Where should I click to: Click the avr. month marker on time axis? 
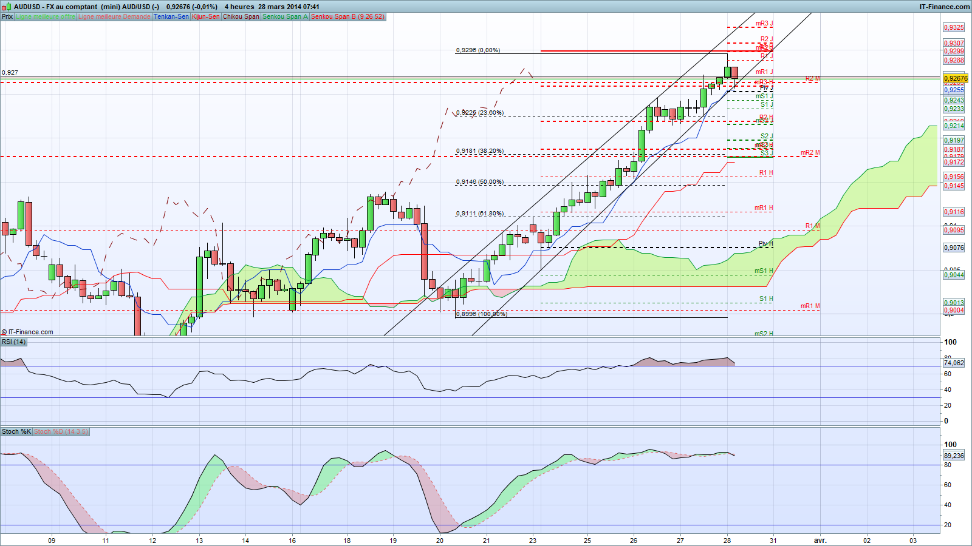pos(820,540)
